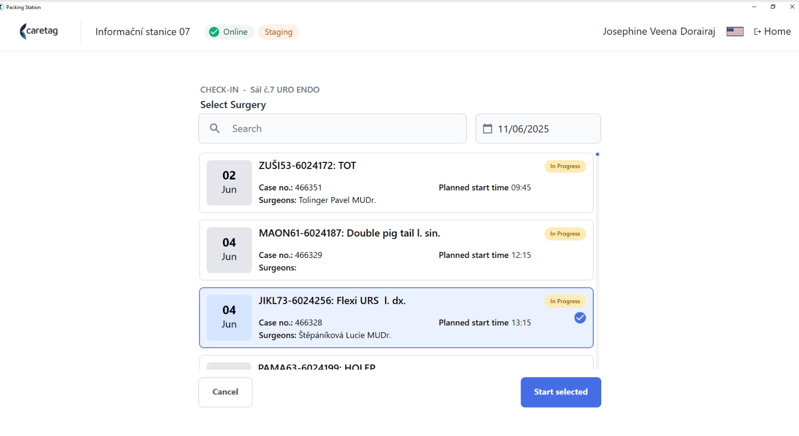Image resolution: width=799 pixels, height=436 pixels.
Task: Restore down the Packing Station window
Action: pyautogui.click(x=773, y=7)
